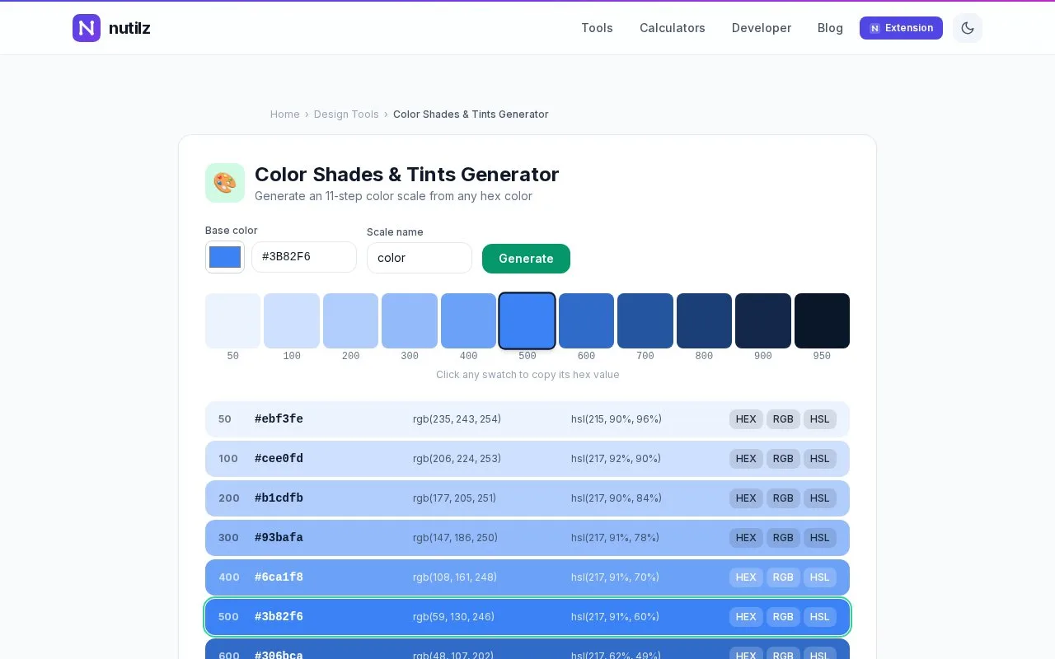Viewport: 1055px width, 659px height.
Task: Click HSL button in the #cee0fd row
Action: tap(820, 459)
